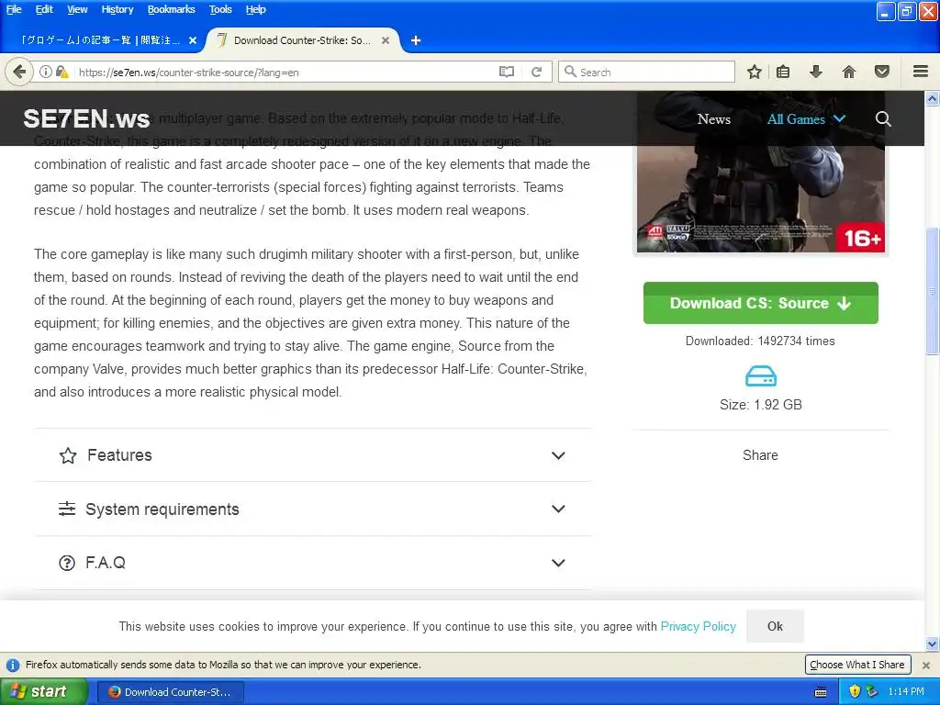Click Choose What I Share button
This screenshot has width=940, height=705.
857,665
